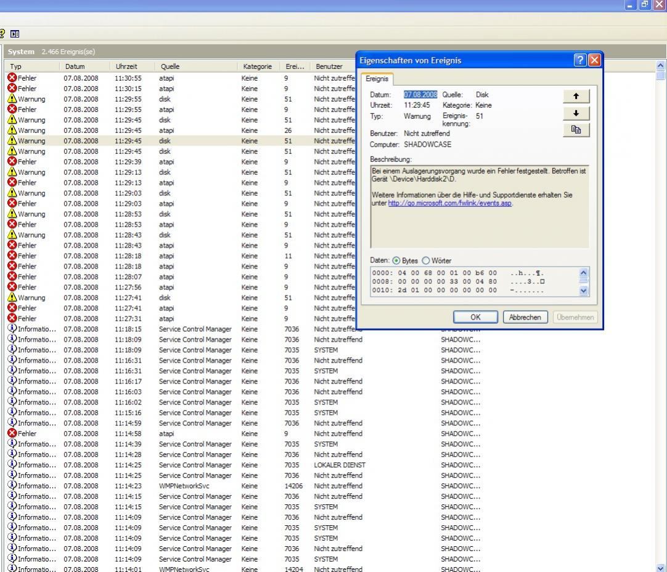Select the 11:18:09 event 7035 SYSTEM row
Image resolution: width=667 pixels, height=572 pixels.
pyautogui.click(x=244, y=350)
